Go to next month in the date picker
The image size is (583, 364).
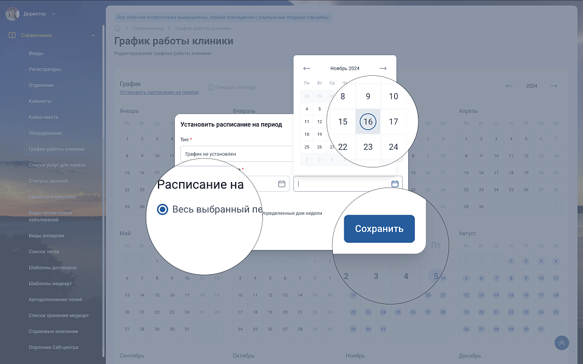tap(383, 69)
